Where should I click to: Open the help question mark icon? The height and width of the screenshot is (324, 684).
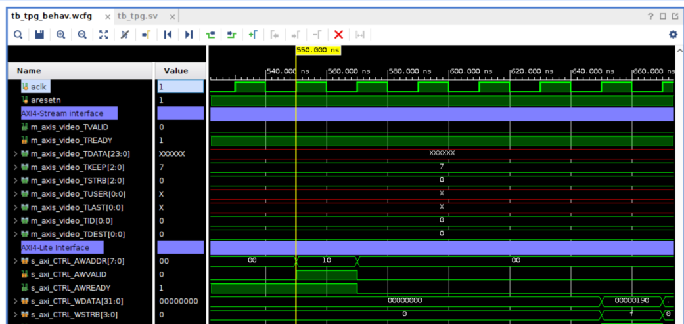(x=650, y=16)
